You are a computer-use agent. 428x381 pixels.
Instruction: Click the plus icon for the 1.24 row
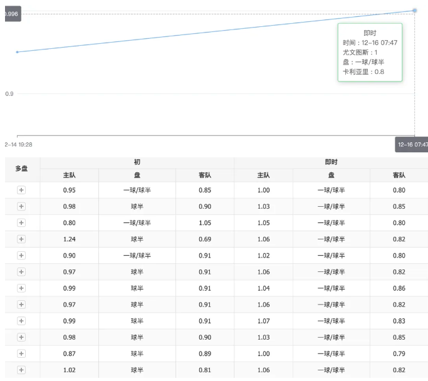coord(21,239)
